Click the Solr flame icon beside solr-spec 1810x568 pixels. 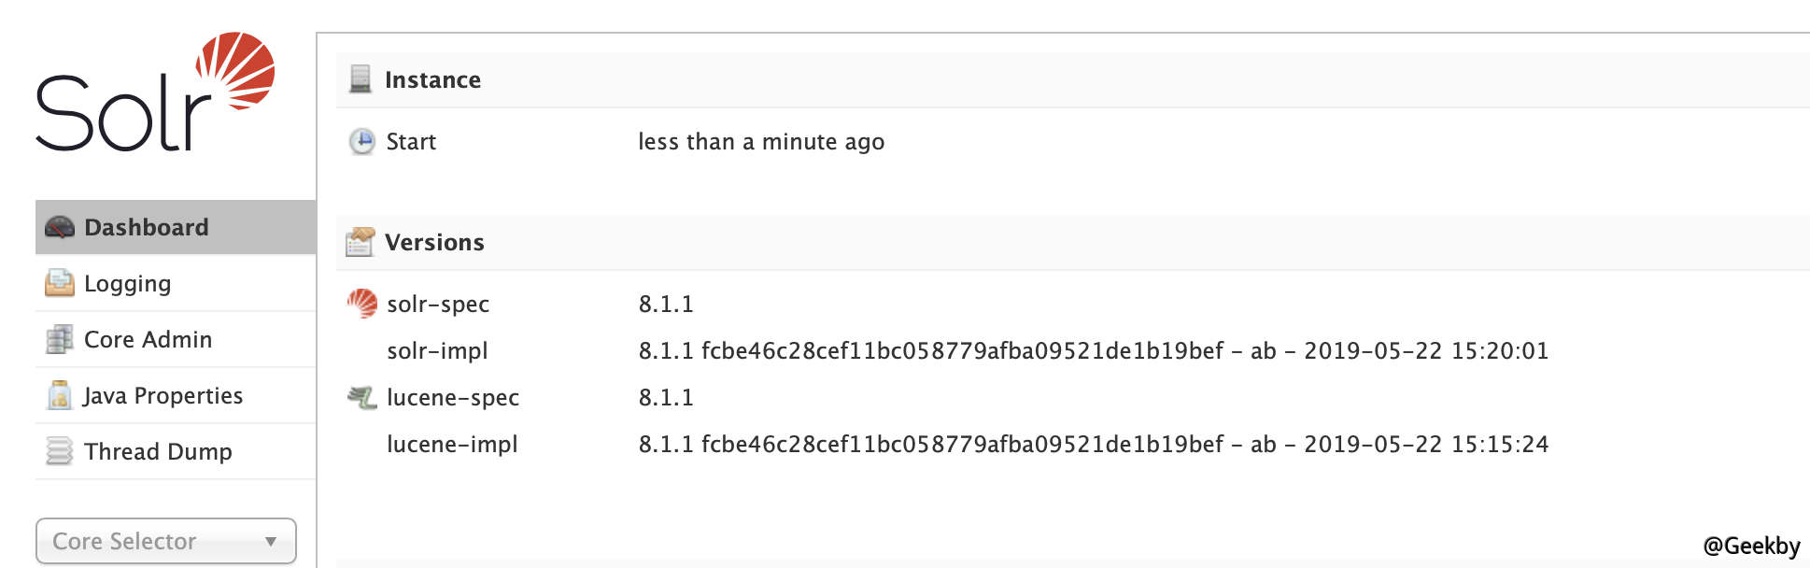click(362, 303)
